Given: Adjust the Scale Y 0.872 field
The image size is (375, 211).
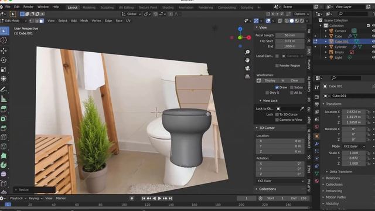Looking at the screenshot, I should 354,158.
